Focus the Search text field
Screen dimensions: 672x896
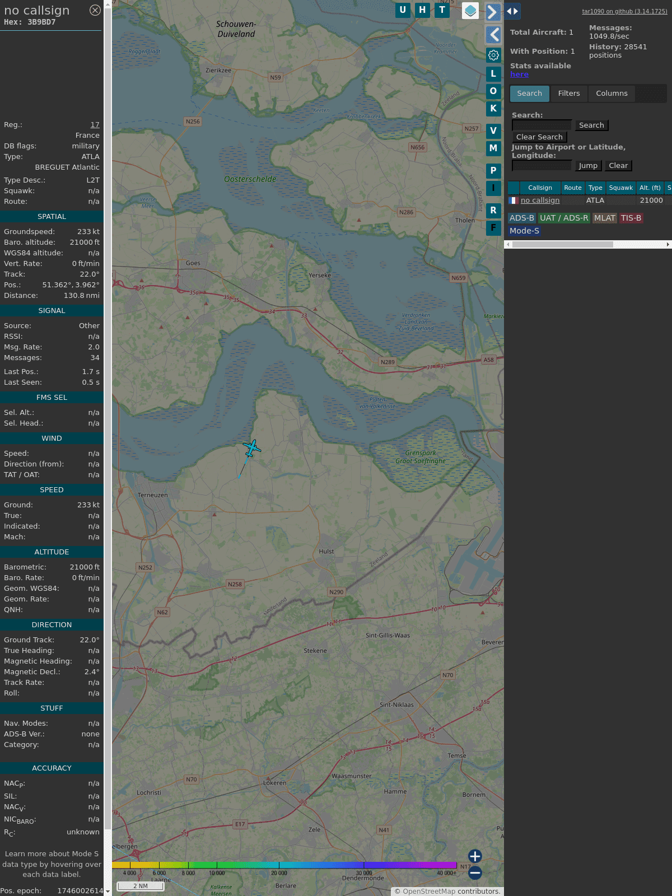(x=542, y=125)
